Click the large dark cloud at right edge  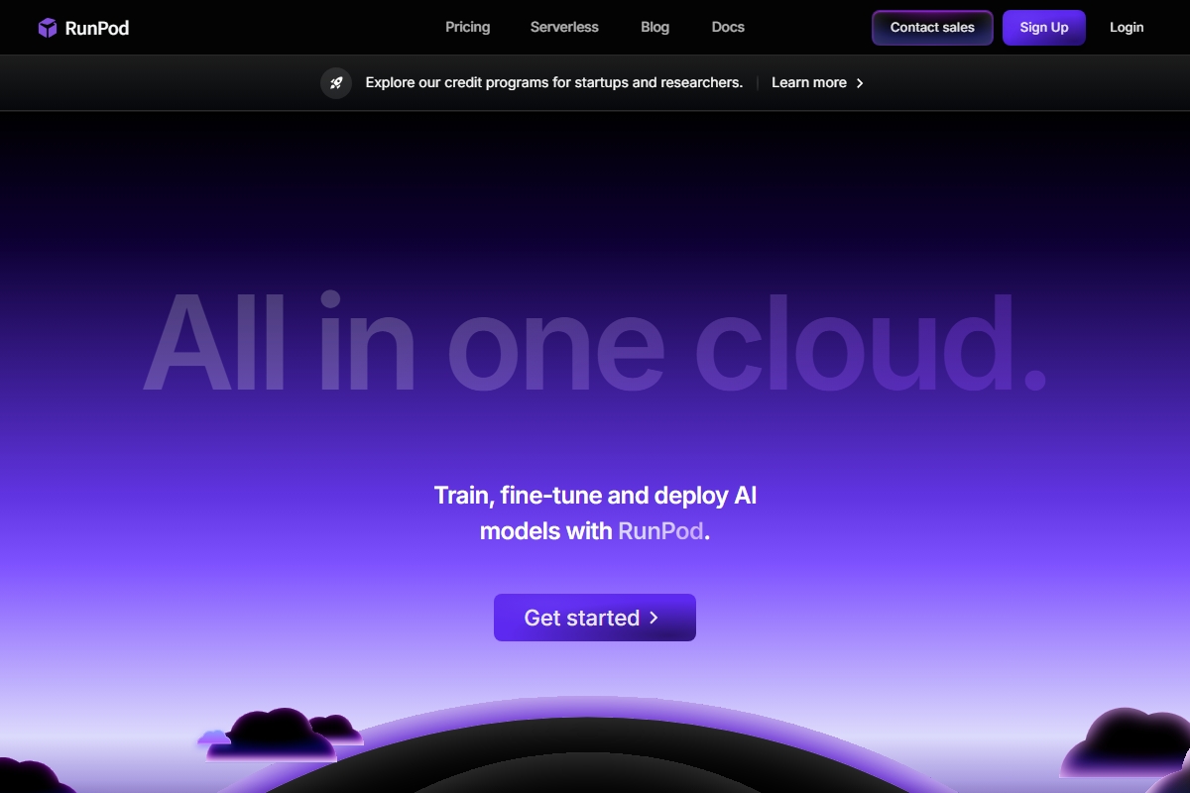click(x=1130, y=745)
